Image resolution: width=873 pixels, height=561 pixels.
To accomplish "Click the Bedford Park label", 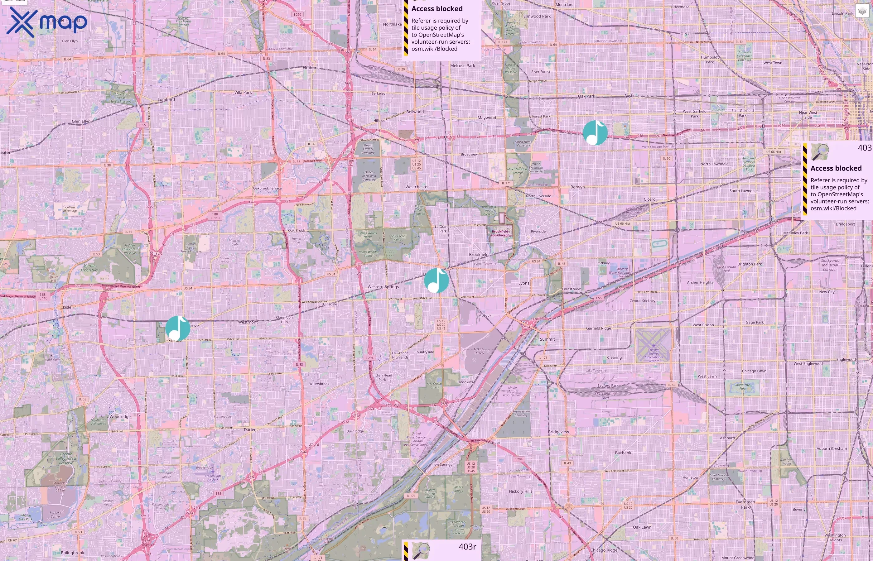I will click(x=608, y=386).
